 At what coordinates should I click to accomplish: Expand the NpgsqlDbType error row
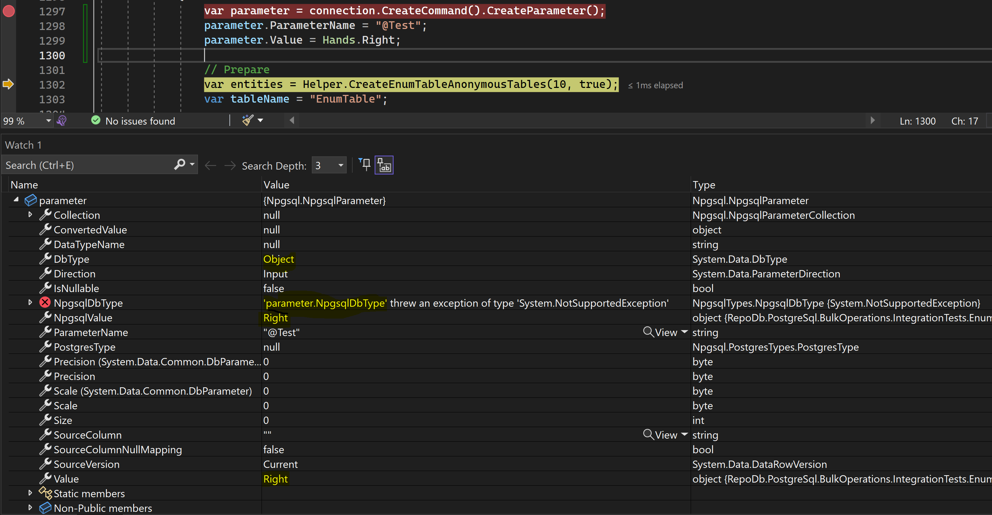pos(30,303)
